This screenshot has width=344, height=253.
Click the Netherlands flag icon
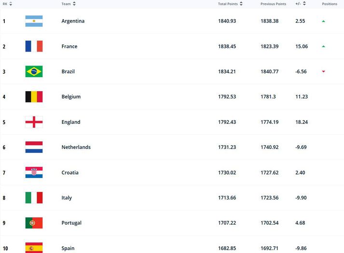tap(34, 147)
